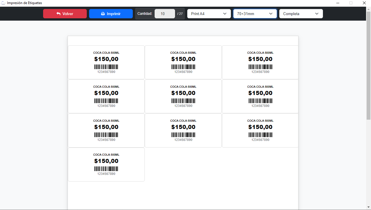Open the Print A4 dropdown
The height and width of the screenshot is (210, 371).
pyautogui.click(x=209, y=14)
